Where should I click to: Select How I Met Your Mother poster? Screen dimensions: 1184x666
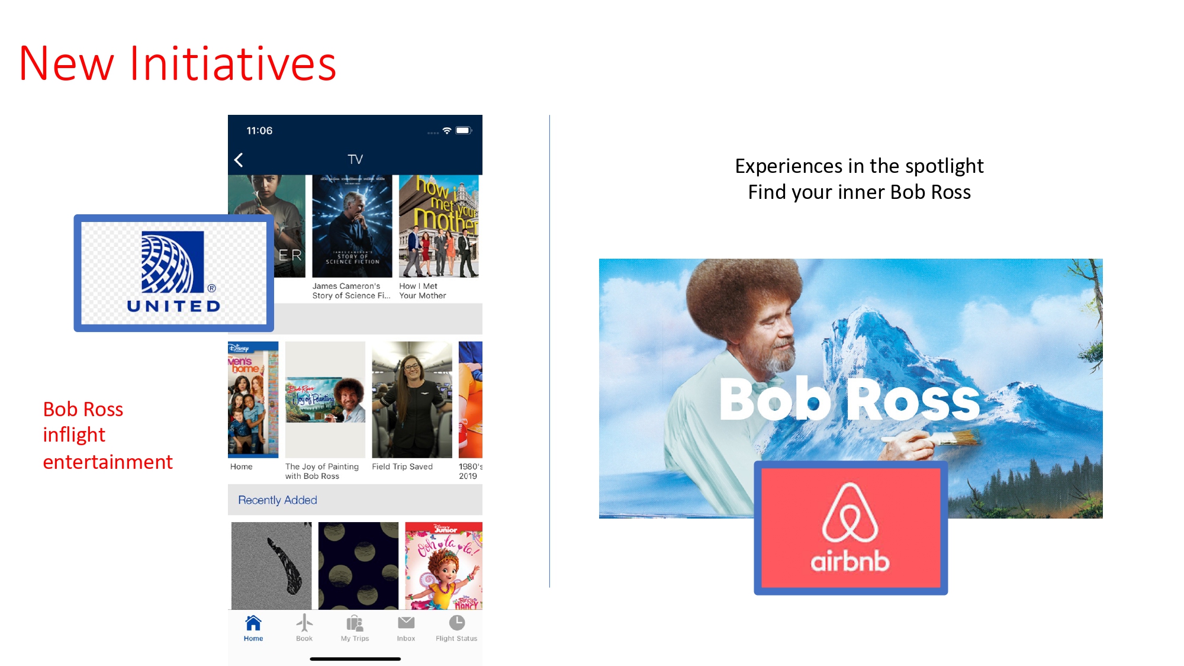coord(439,226)
